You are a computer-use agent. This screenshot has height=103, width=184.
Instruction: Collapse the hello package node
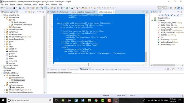coord(7,20)
